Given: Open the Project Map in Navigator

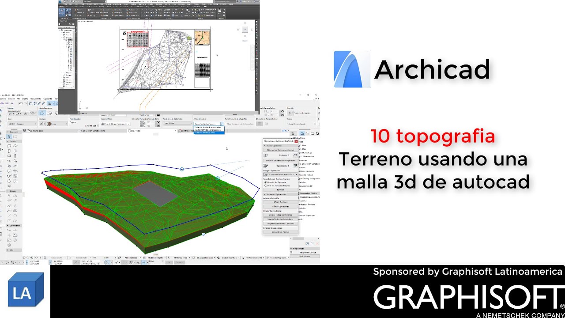Looking at the screenshot, I should [x=302, y=133].
